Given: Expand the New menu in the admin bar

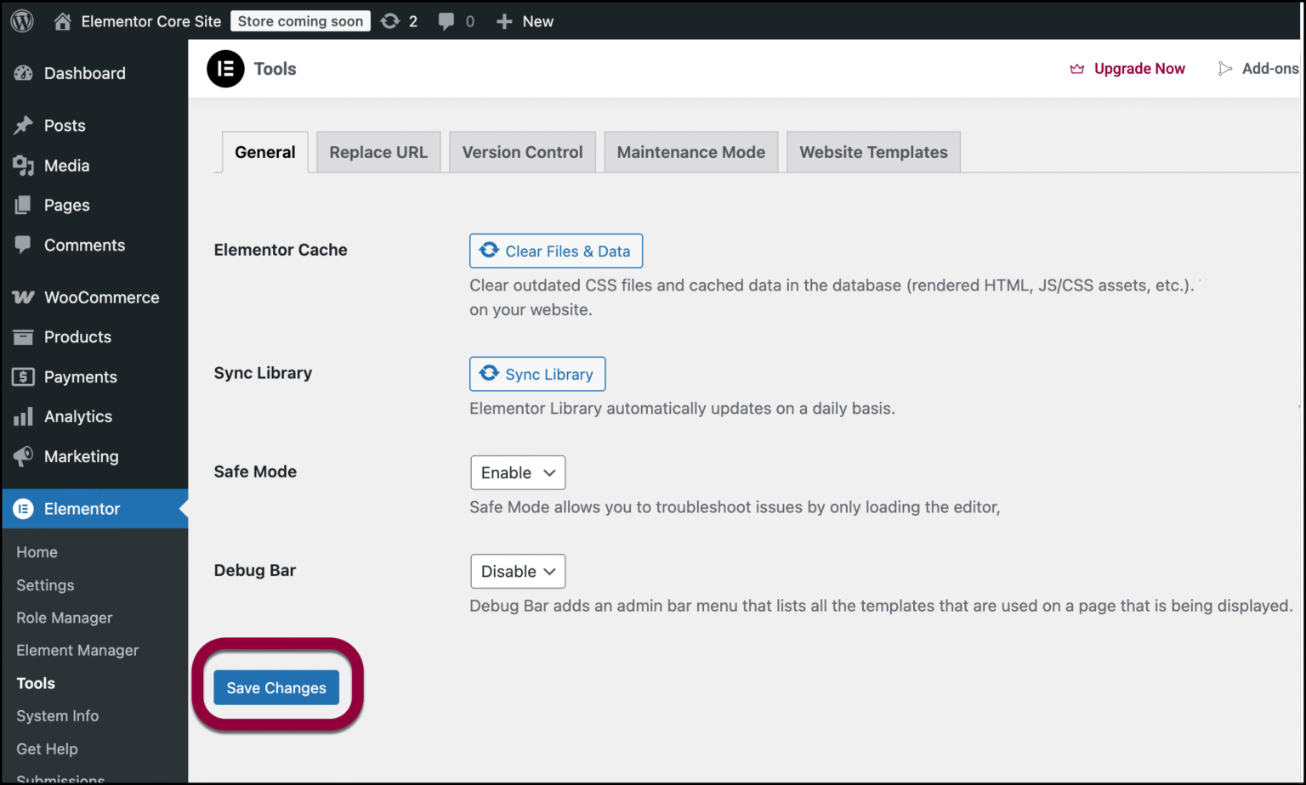Looking at the screenshot, I should coord(524,20).
